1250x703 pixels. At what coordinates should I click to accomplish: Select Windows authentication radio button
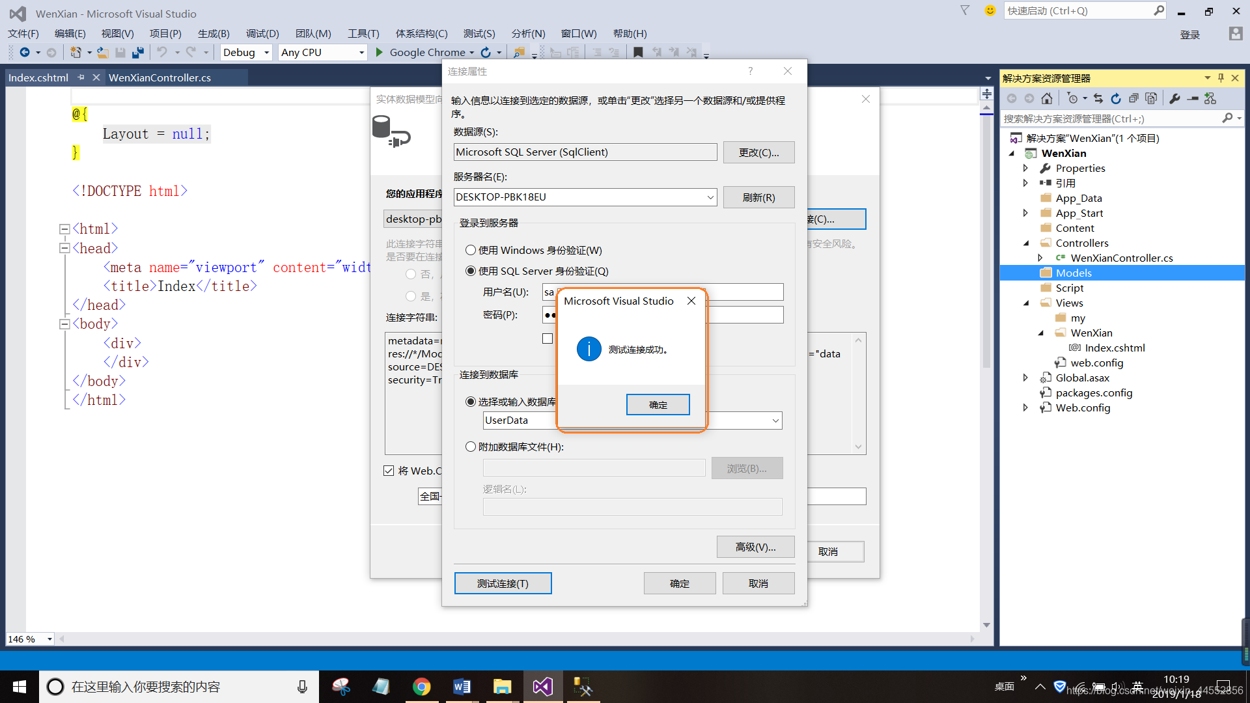(x=471, y=250)
